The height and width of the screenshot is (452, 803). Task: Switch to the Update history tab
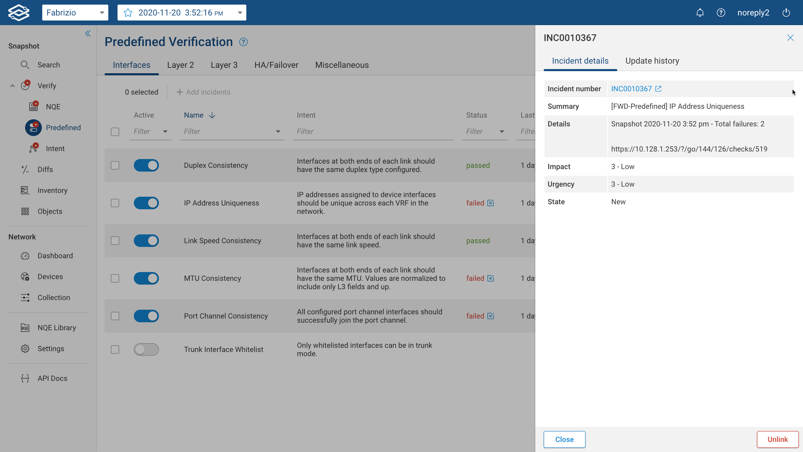coord(652,61)
